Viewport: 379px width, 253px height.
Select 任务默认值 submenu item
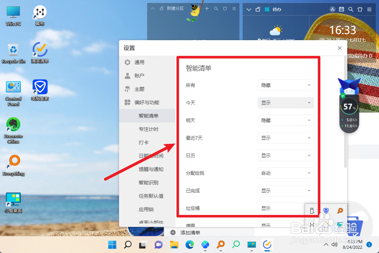coord(147,196)
